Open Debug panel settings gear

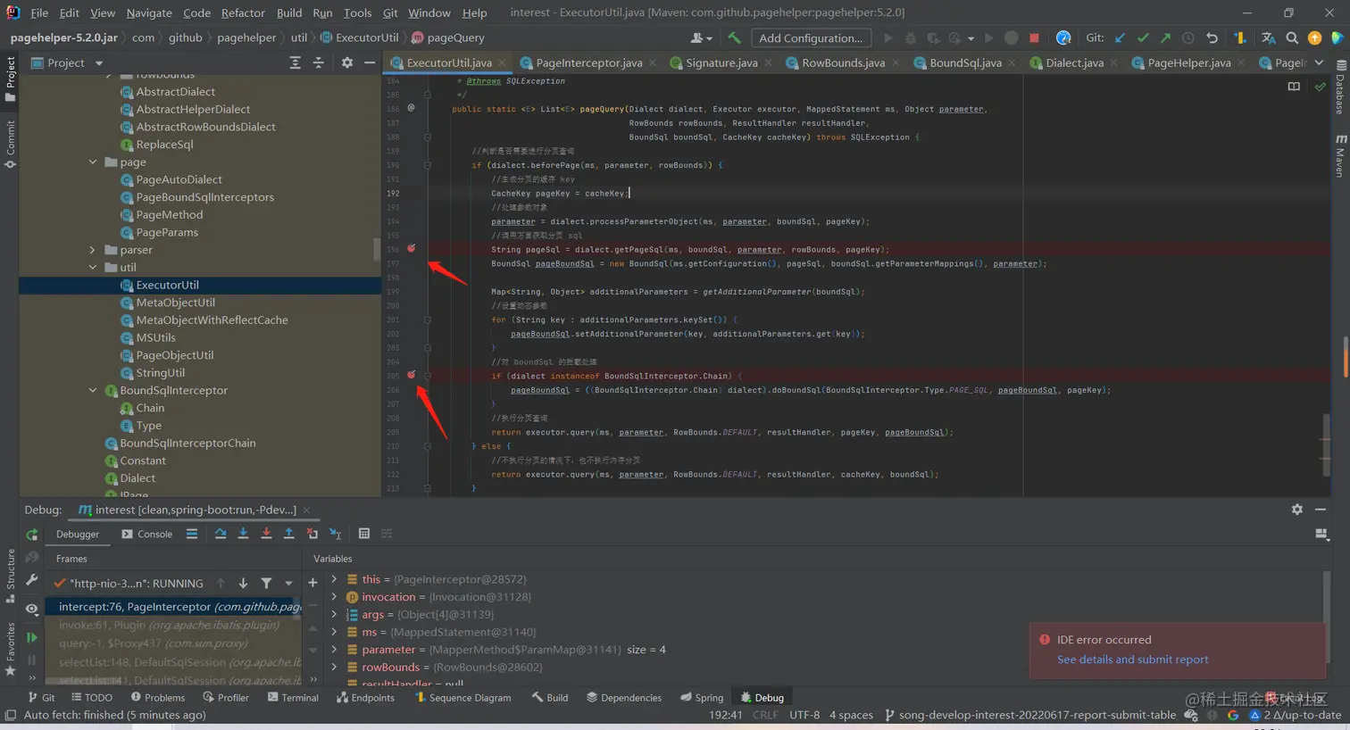1297,509
